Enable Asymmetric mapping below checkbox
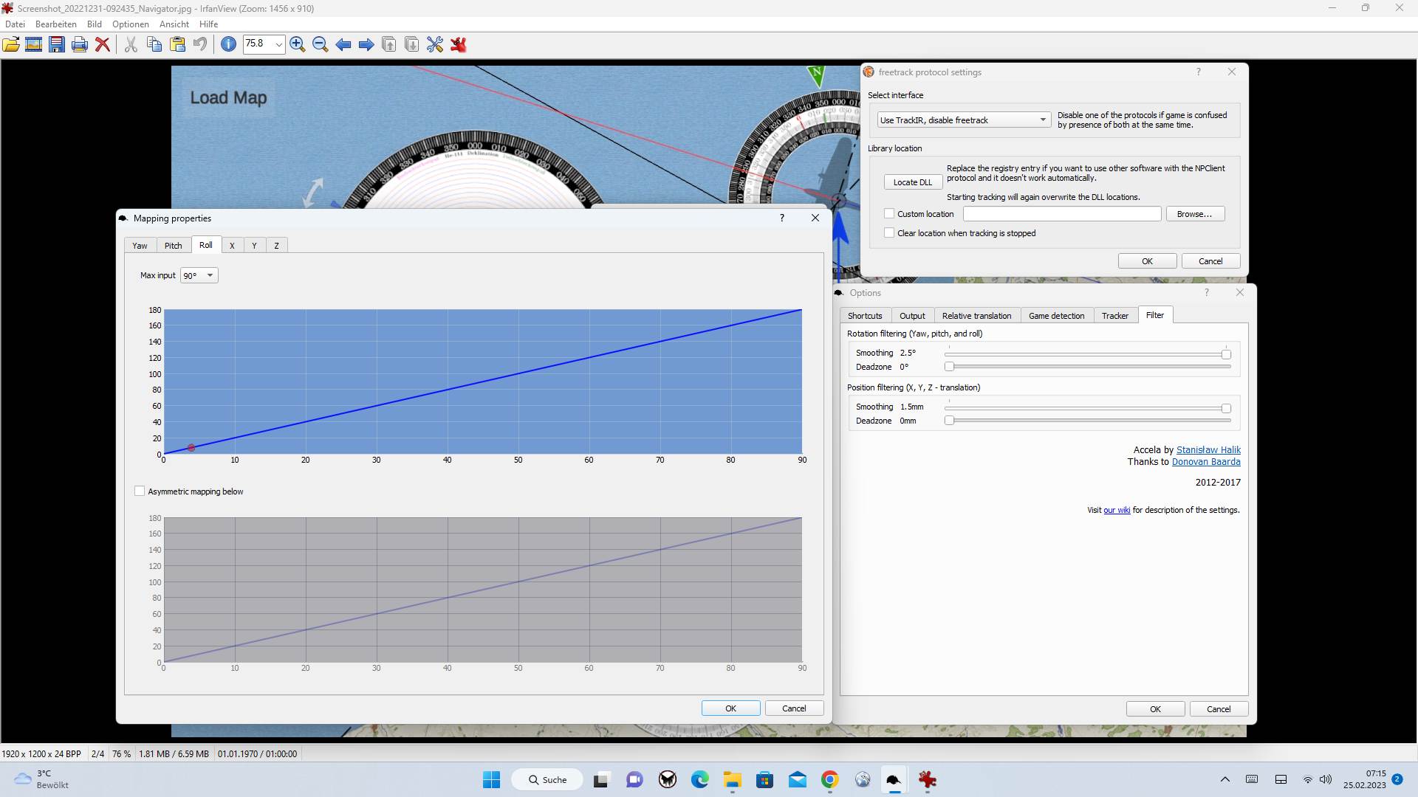The height and width of the screenshot is (797, 1418). pos(140,491)
